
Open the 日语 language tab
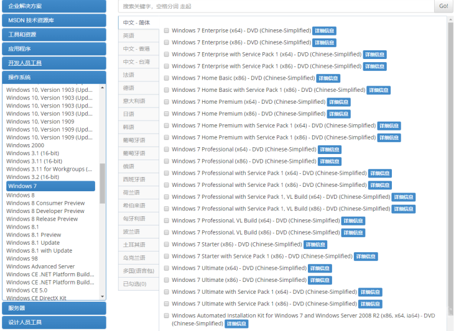tap(139, 114)
